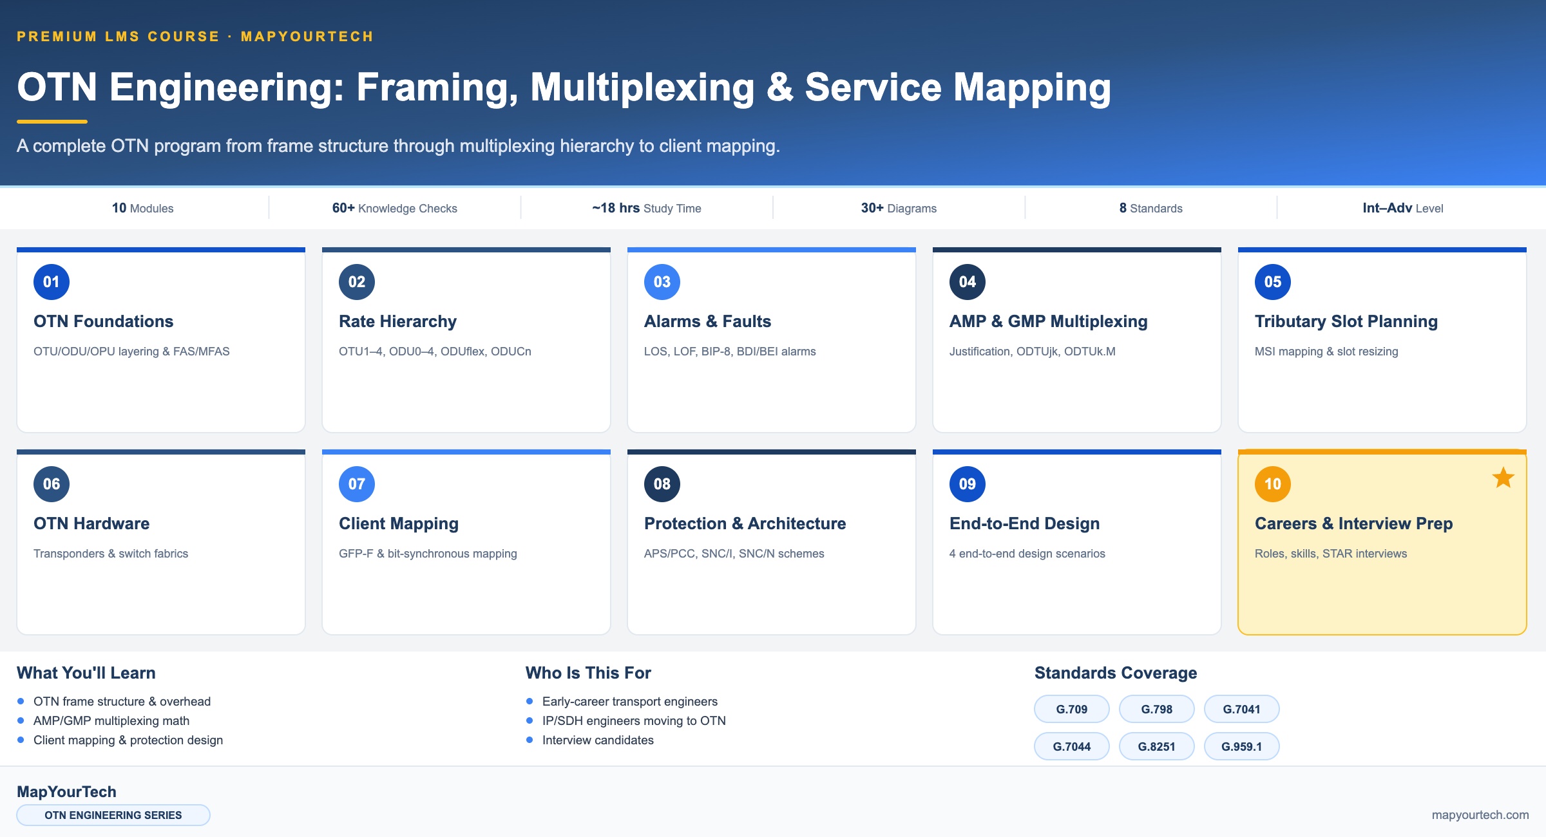Screen dimensions: 1546x837
Task: Click 'AMP/GMP multiplexing math' bullet
Action: click(111, 721)
